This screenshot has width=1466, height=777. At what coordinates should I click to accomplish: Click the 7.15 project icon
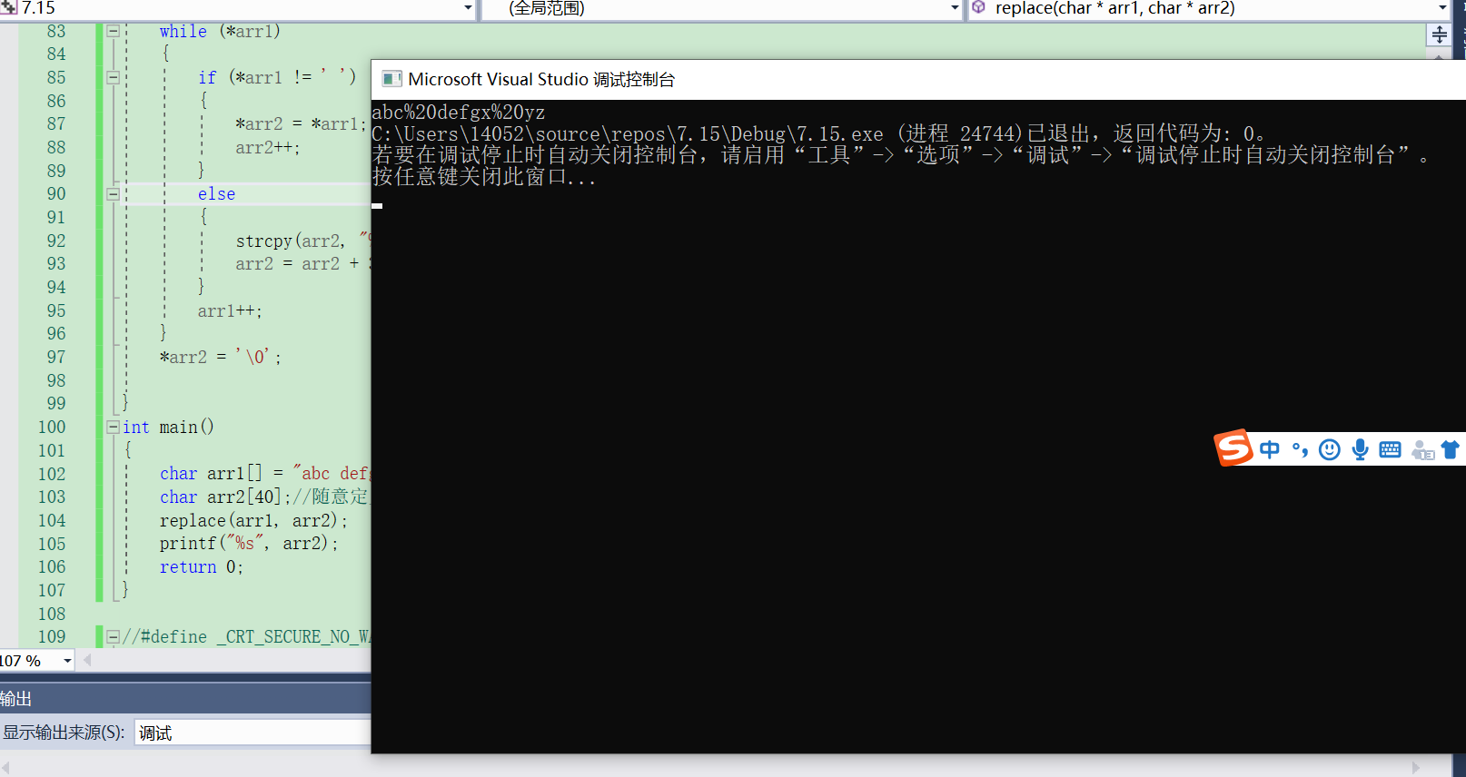coord(9,7)
